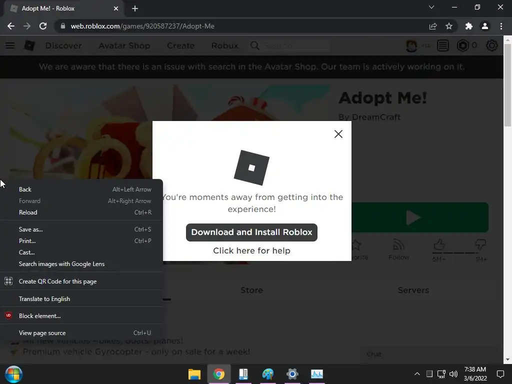Show hidden system tray icons
Screen dimensions: 512x384
(x=417, y=374)
